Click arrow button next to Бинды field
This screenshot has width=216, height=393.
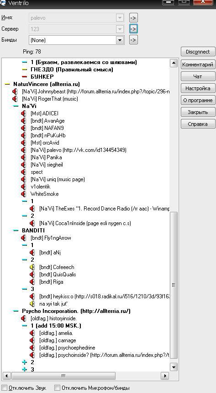click(134, 40)
